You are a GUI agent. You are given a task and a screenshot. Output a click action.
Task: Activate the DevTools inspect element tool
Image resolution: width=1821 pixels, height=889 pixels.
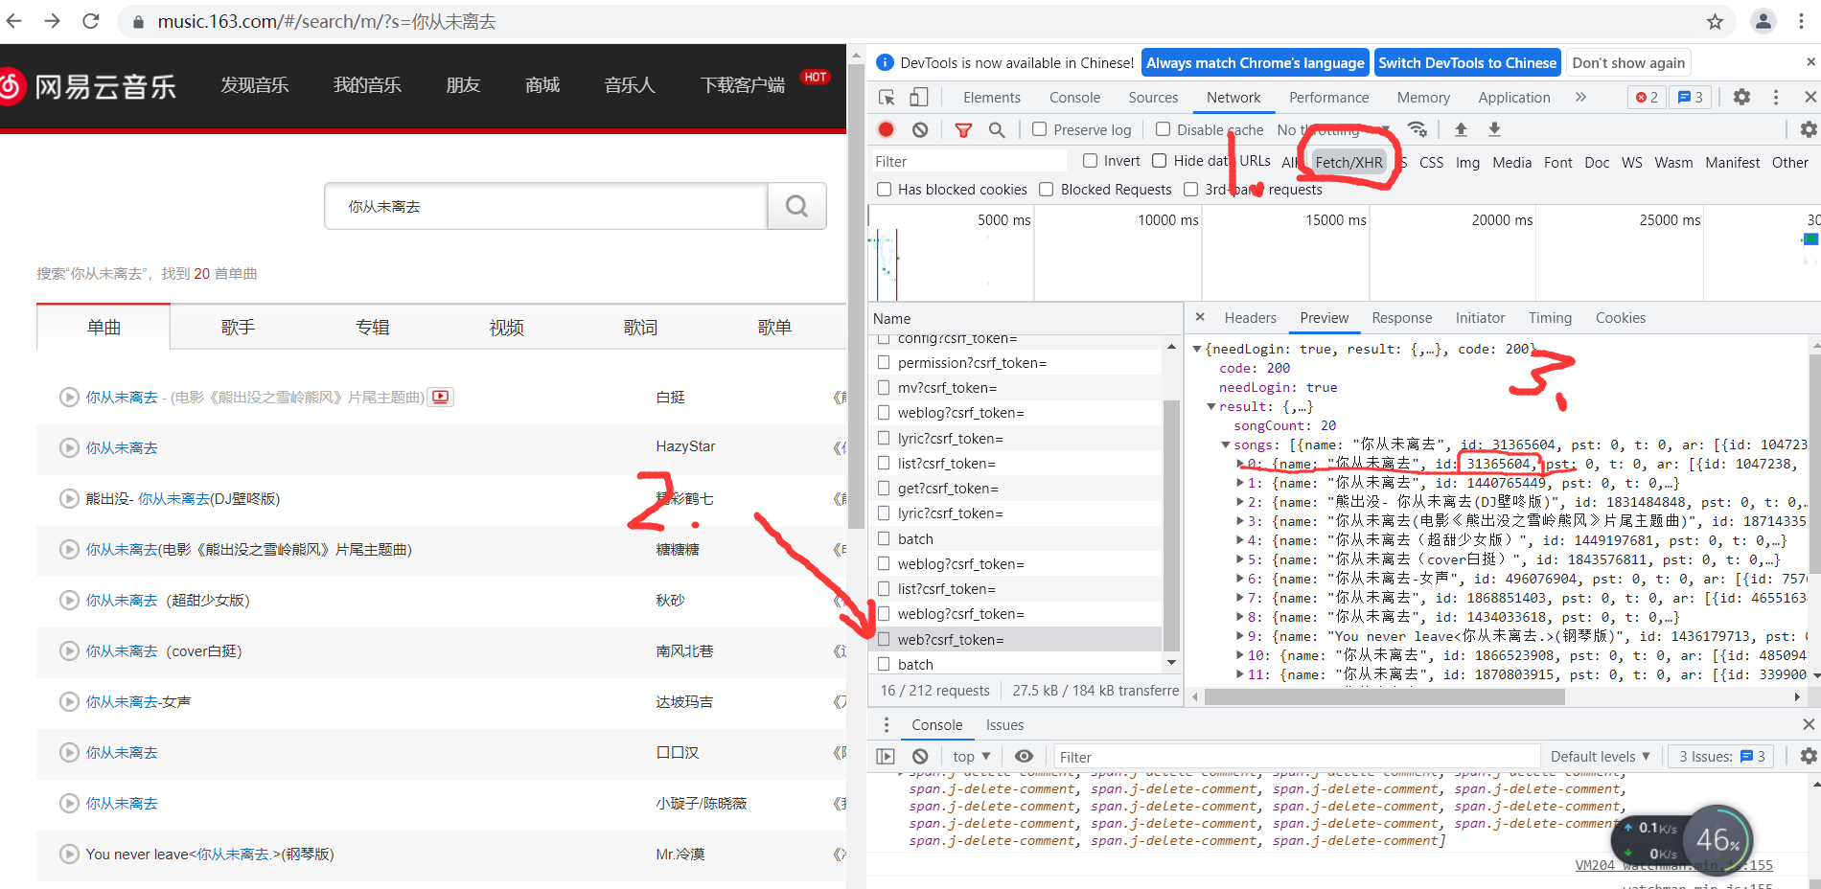click(x=887, y=97)
